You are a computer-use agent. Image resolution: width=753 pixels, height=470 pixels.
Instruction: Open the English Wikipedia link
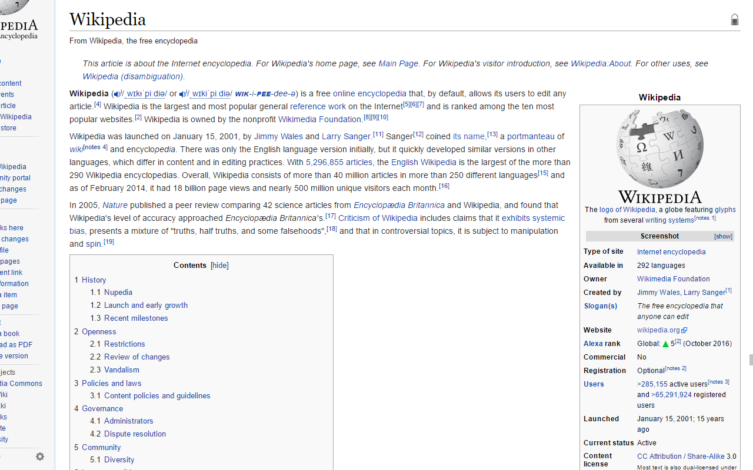pos(424,162)
